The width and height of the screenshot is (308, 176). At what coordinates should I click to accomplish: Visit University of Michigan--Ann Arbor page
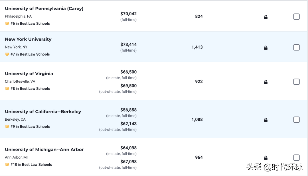[44, 150]
